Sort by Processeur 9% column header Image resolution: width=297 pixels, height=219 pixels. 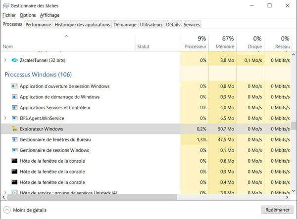(195, 43)
